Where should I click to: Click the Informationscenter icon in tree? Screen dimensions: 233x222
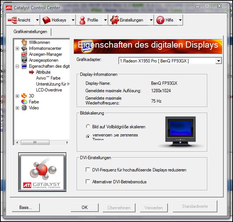[x=24, y=48]
